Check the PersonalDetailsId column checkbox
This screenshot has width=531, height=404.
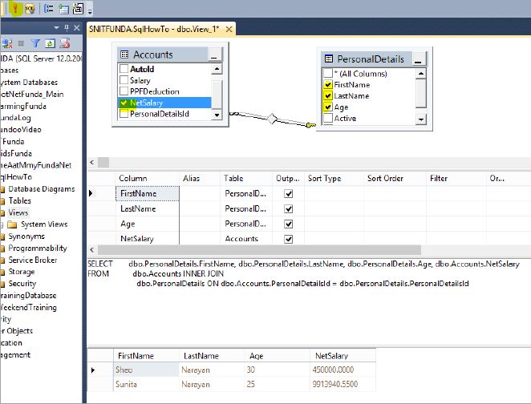124,114
